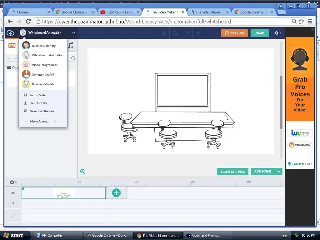Click browser Forward arrow
Screen dimensions: 320x240
tap(19, 22)
